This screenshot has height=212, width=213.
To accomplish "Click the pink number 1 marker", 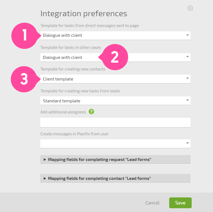I will pos(25,36).
